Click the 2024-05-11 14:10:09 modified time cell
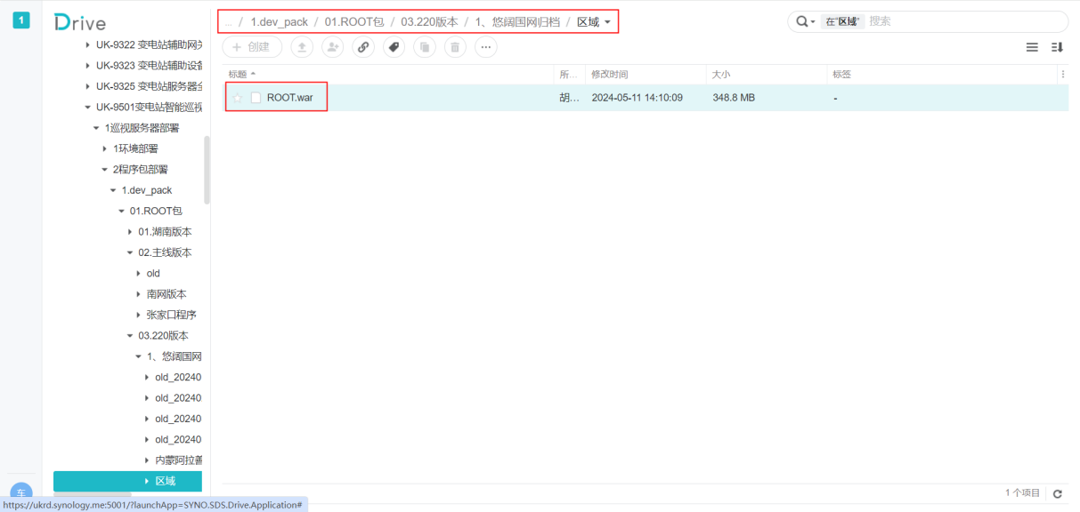The image size is (1080, 512). pyautogui.click(x=637, y=98)
